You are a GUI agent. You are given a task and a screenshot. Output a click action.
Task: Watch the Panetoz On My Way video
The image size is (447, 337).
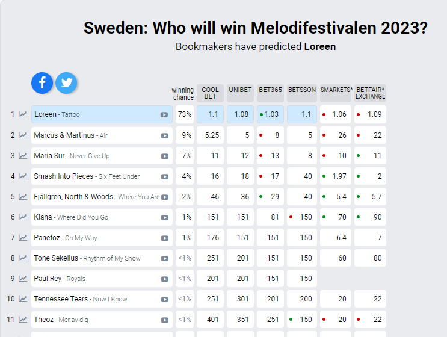click(164, 238)
